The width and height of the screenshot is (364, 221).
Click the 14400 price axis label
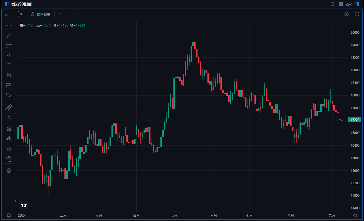(355, 208)
